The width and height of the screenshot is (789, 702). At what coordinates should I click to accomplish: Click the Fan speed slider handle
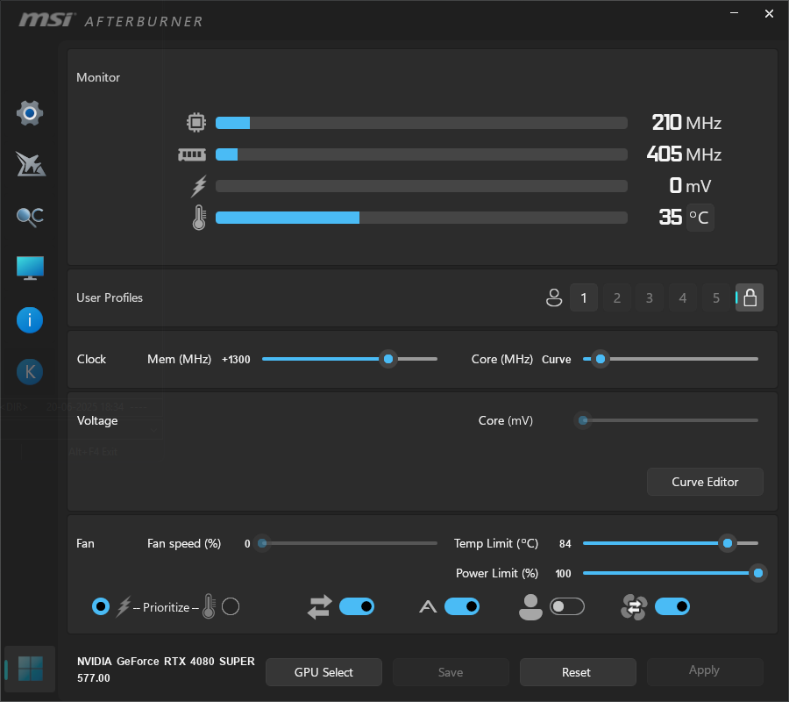coord(262,543)
